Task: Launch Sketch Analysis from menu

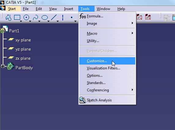Action: [107, 100]
